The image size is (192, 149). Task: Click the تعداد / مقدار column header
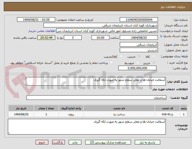click(46, 108)
